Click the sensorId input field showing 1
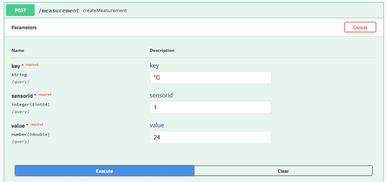The image size is (387, 182). click(210, 107)
